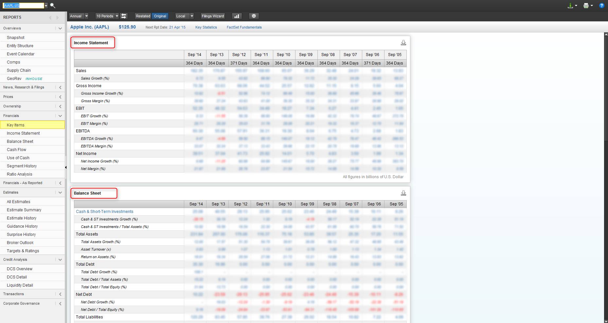Collapse the Overviews section
Image resolution: width=608 pixels, height=323 pixels.
[x=60, y=28]
